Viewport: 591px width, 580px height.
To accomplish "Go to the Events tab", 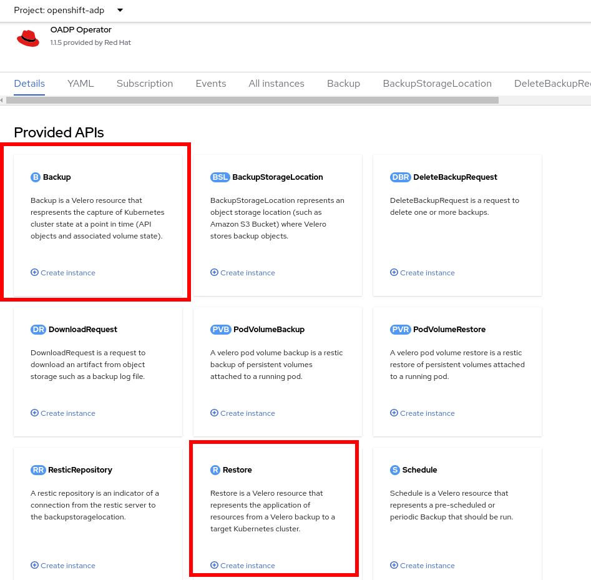I will click(211, 84).
